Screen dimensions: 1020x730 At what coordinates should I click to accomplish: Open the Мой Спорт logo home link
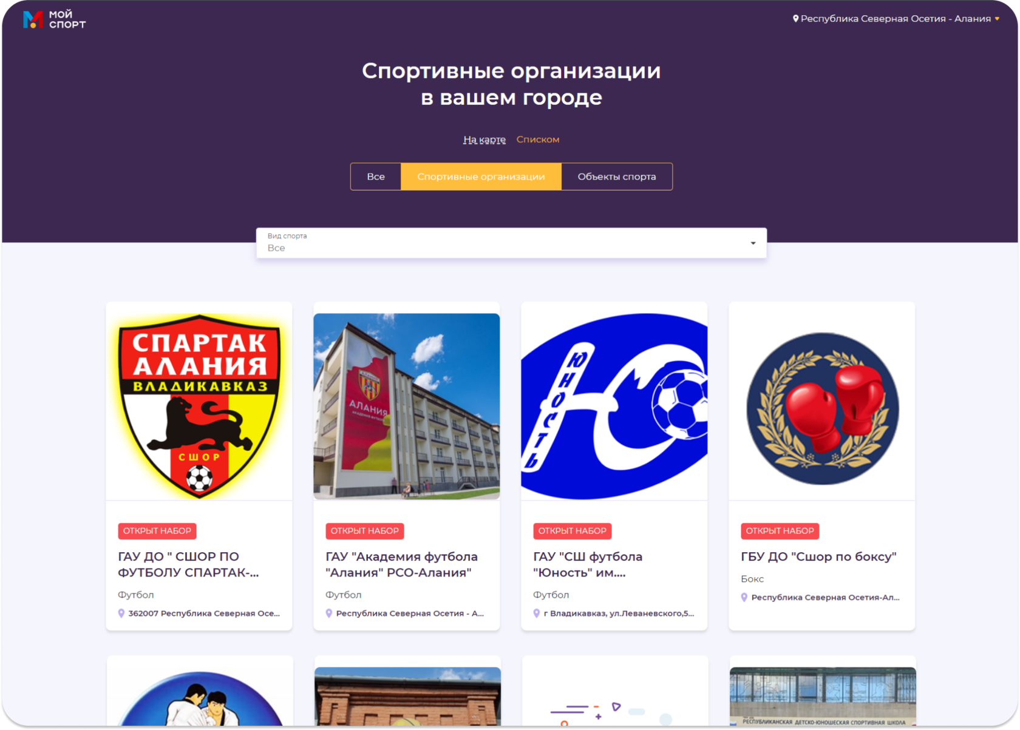(x=54, y=19)
